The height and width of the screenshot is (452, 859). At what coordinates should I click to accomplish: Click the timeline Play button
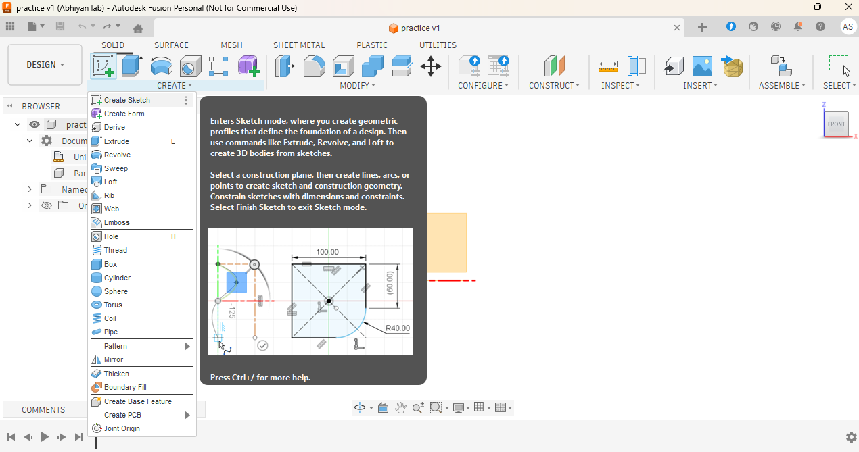(x=45, y=437)
